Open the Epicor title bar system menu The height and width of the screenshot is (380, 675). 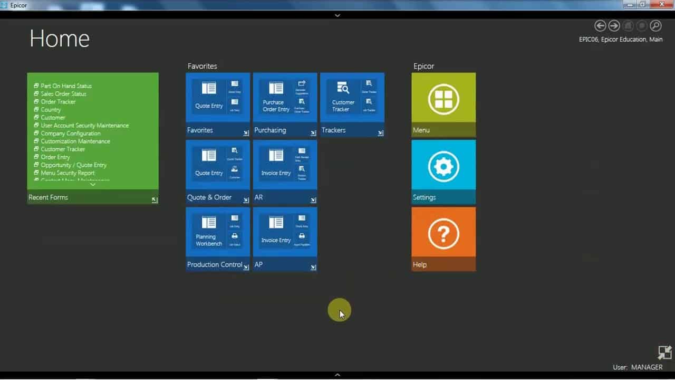[x=5, y=4]
